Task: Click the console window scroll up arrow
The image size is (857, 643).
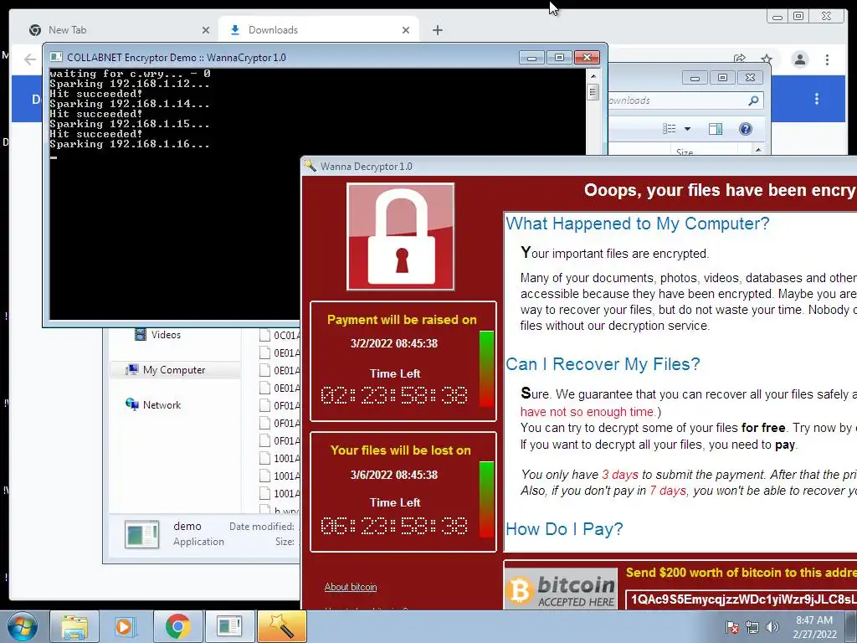Action: pyautogui.click(x=593, y=75)
